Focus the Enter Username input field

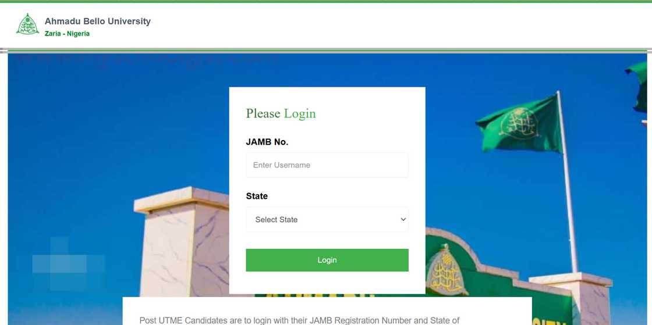(327, 165)
